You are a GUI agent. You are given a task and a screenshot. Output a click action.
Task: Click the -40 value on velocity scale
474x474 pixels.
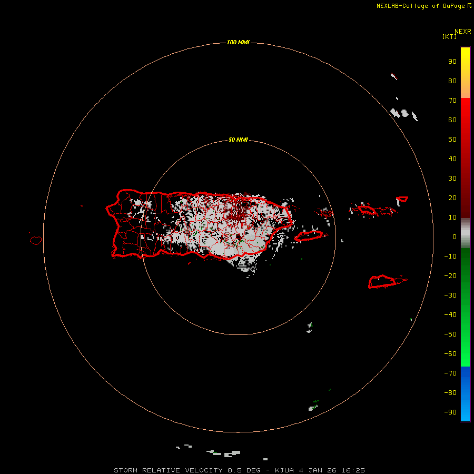[x=450, y=315]
